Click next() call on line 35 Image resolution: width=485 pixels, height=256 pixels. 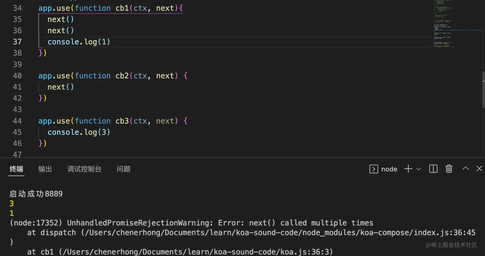(61, 19)
